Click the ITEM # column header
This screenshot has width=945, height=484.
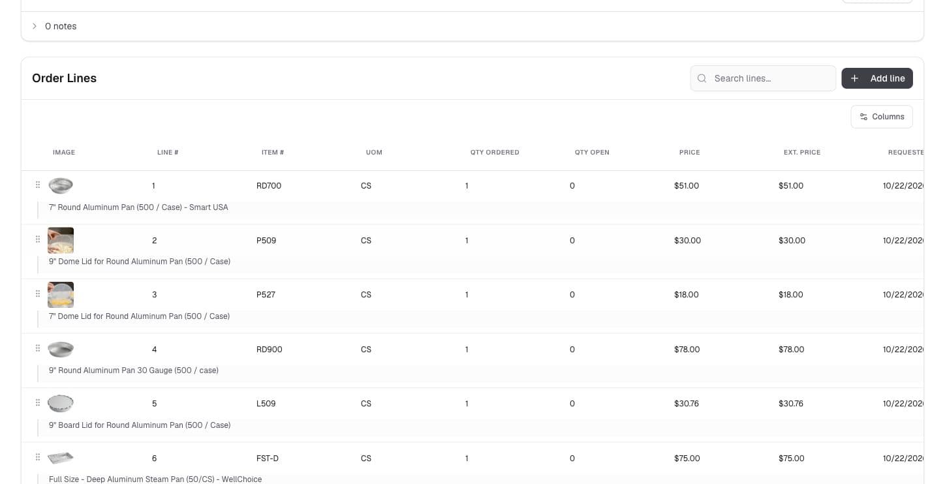(x=273, y=153)
